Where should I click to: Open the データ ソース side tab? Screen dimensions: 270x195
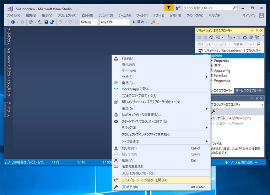pyautogui.click(x=9, y=109)
